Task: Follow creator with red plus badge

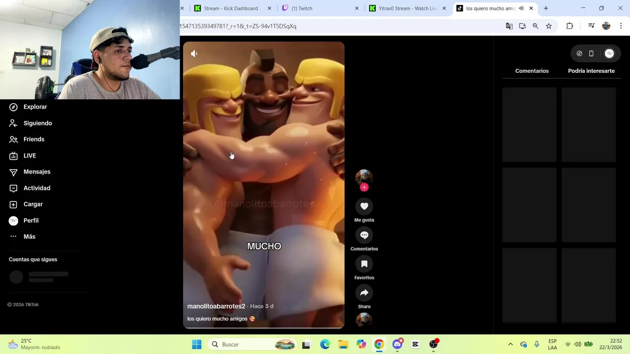Action: click(x=364, y=187)
